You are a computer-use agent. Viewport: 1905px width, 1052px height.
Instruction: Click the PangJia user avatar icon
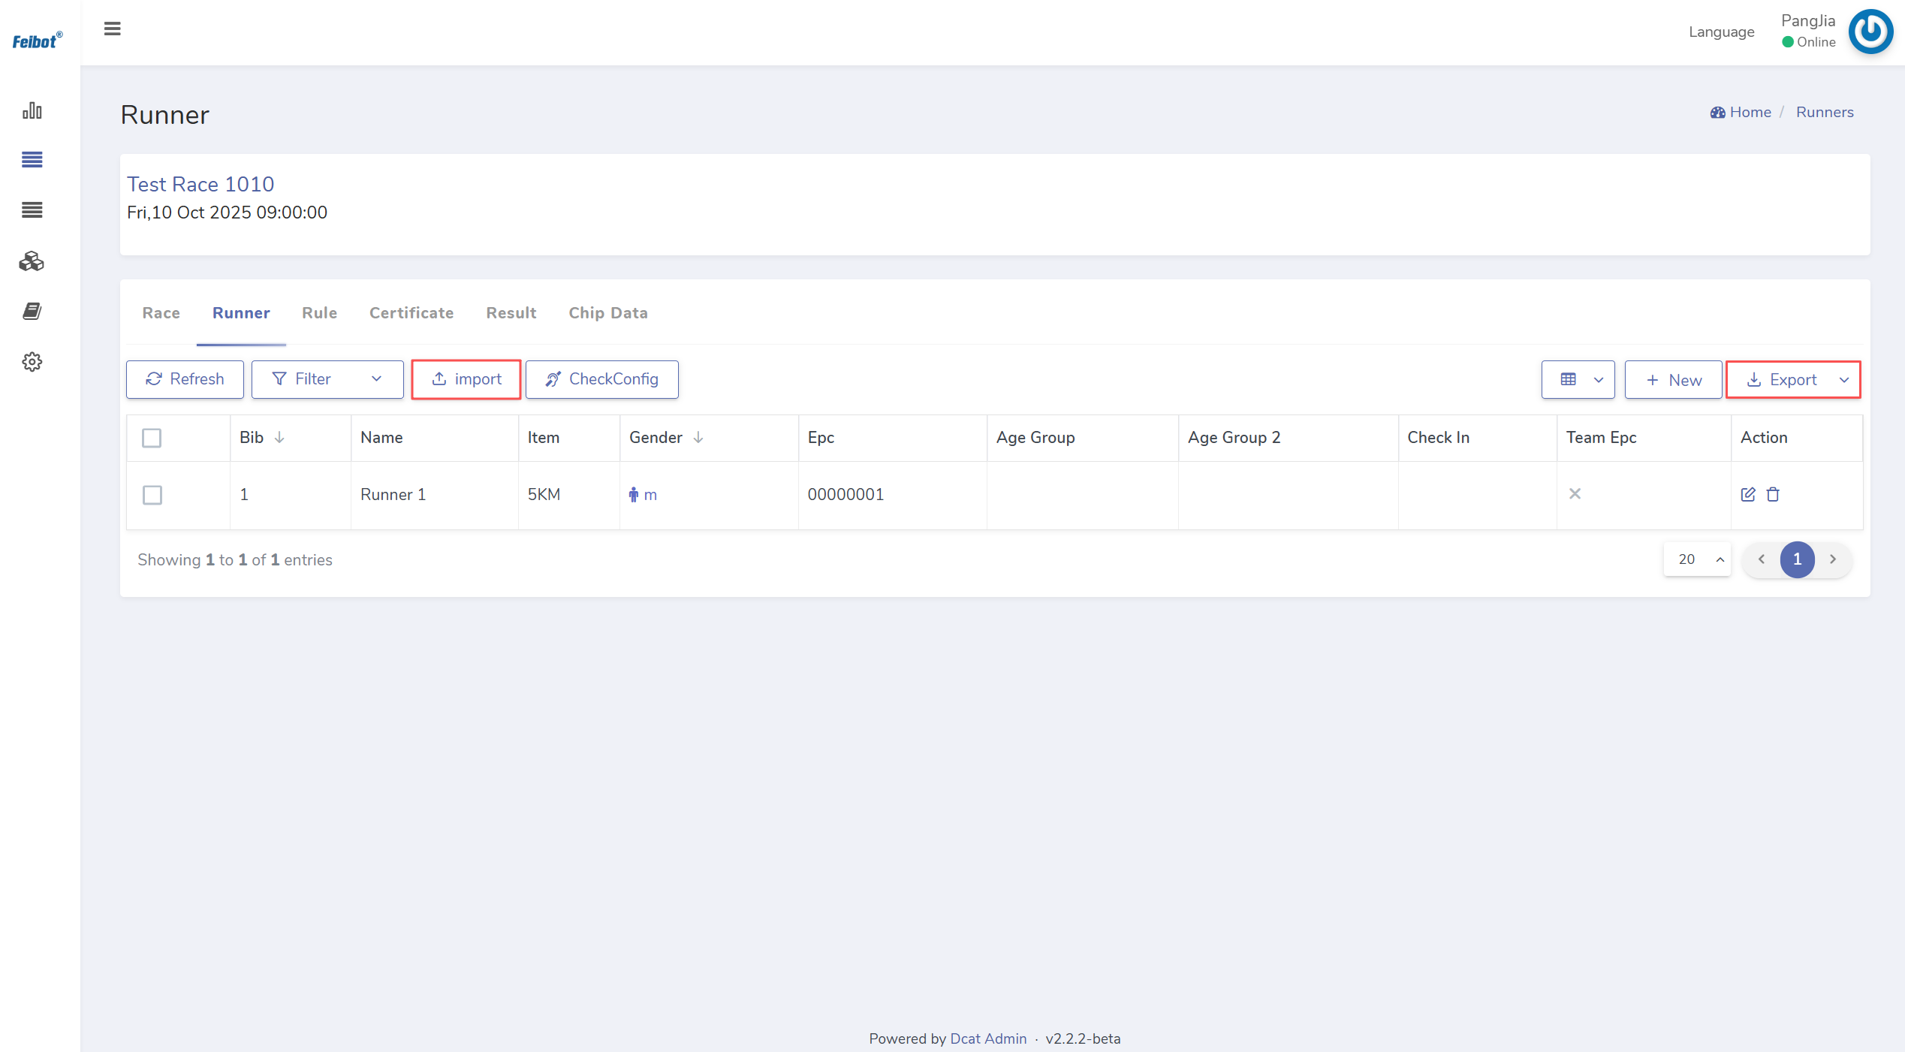1870,32
